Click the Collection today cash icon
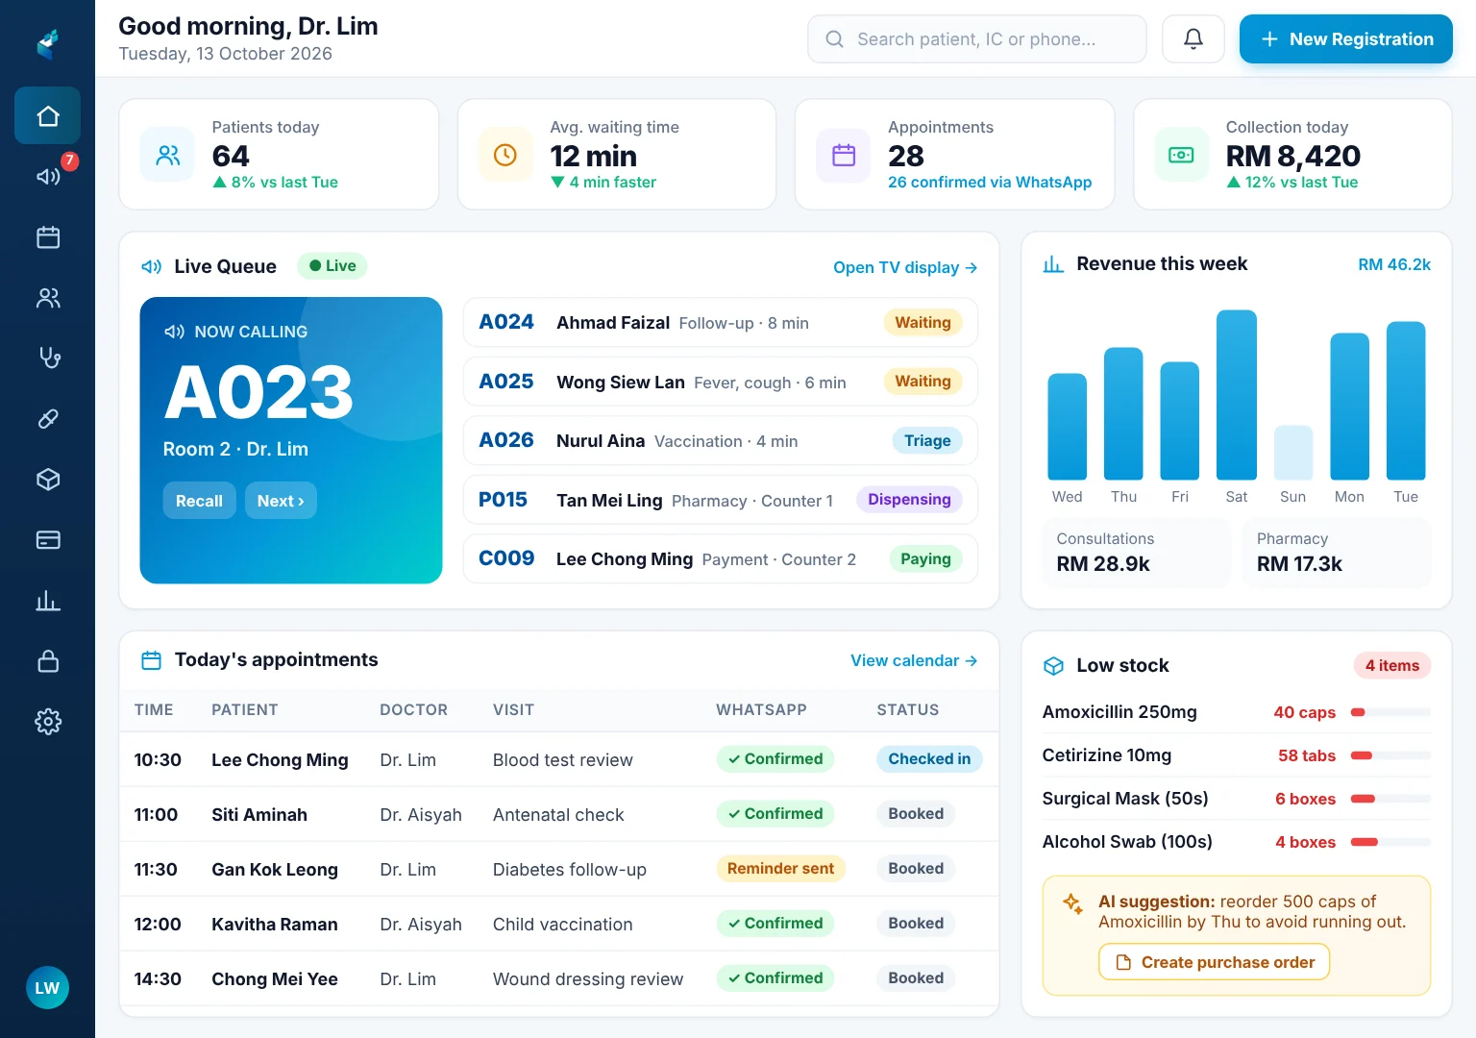 1181,155
